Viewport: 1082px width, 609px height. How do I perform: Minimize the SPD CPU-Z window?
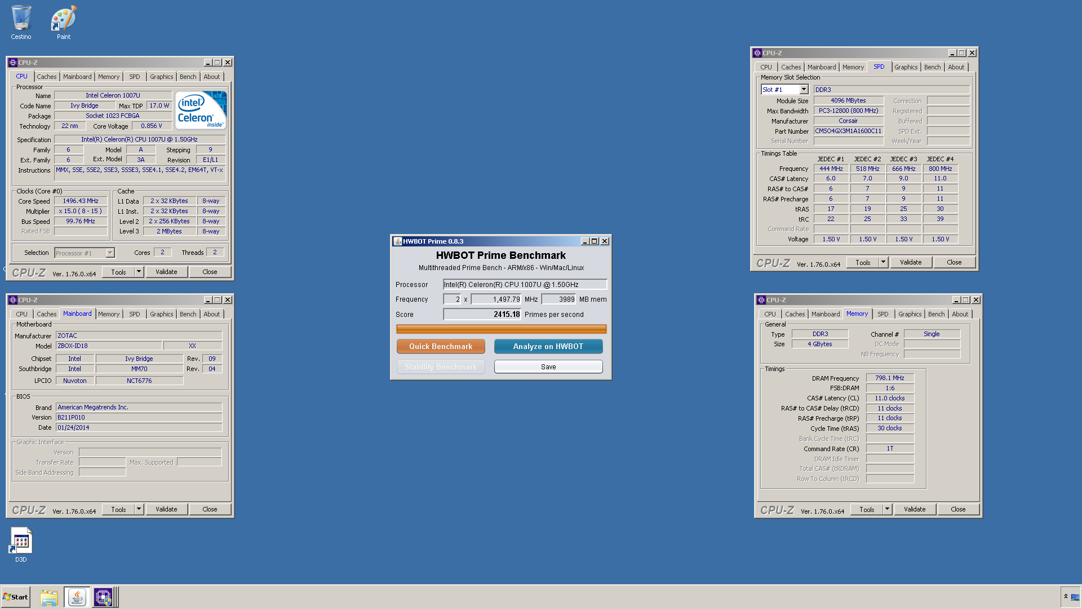952,53
